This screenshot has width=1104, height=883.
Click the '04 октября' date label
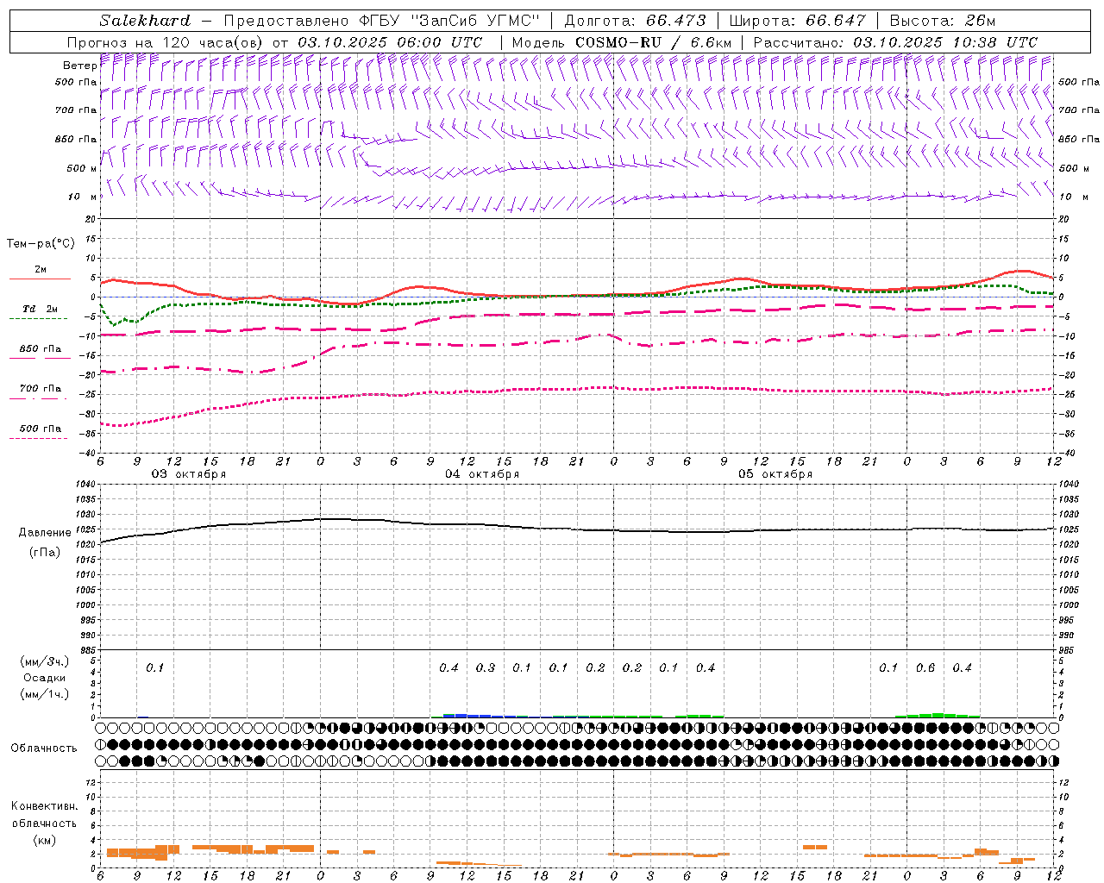coord(482,474)
